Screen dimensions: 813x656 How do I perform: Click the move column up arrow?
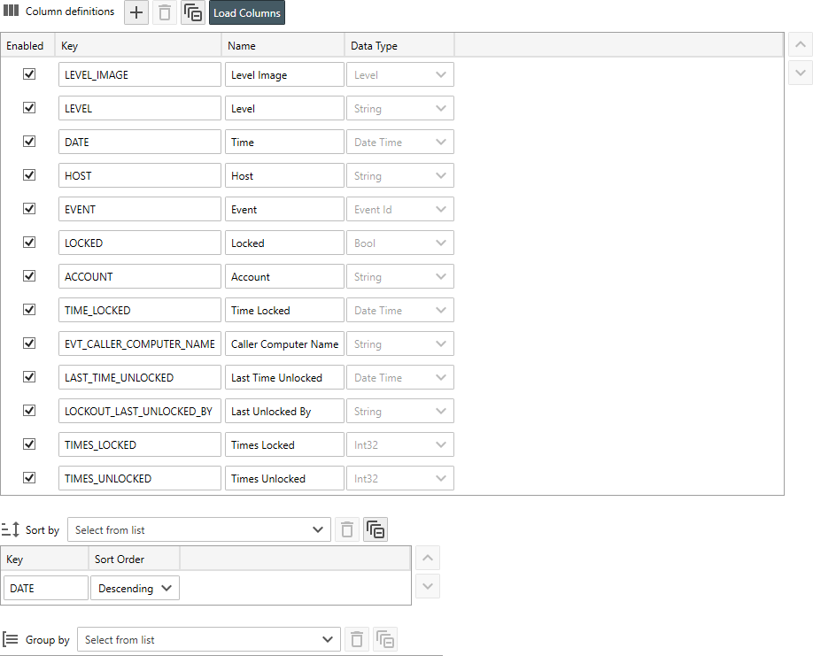coord(800,45)
